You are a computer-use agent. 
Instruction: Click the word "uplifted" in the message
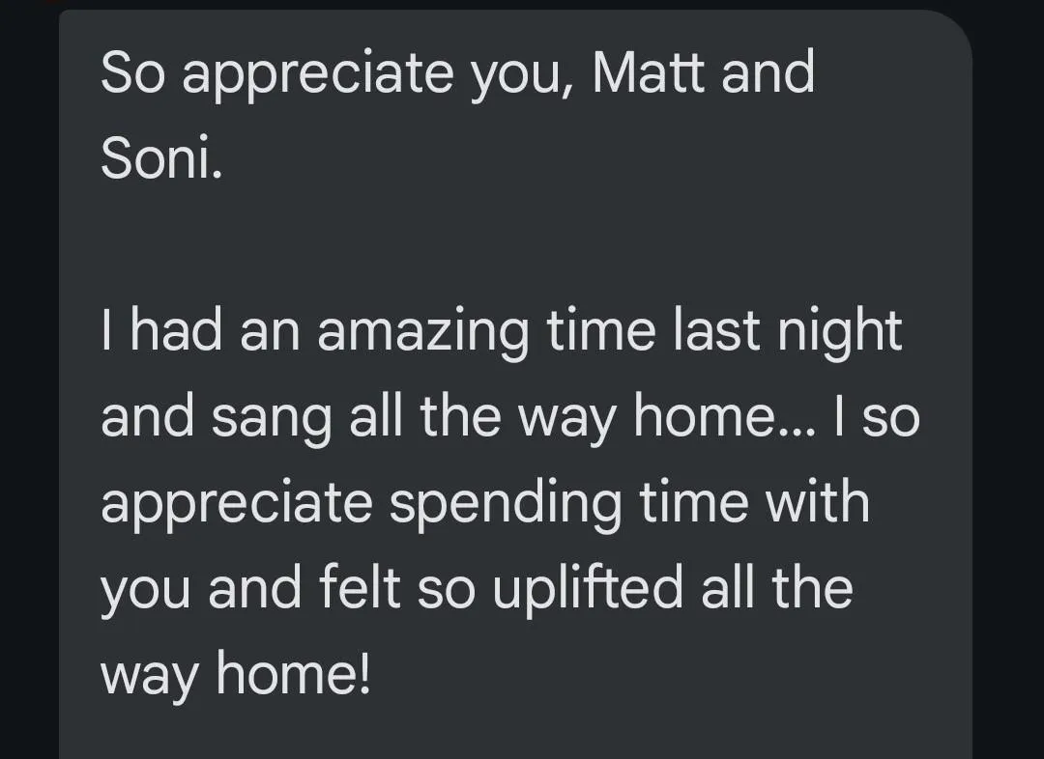tap(588, 589)
